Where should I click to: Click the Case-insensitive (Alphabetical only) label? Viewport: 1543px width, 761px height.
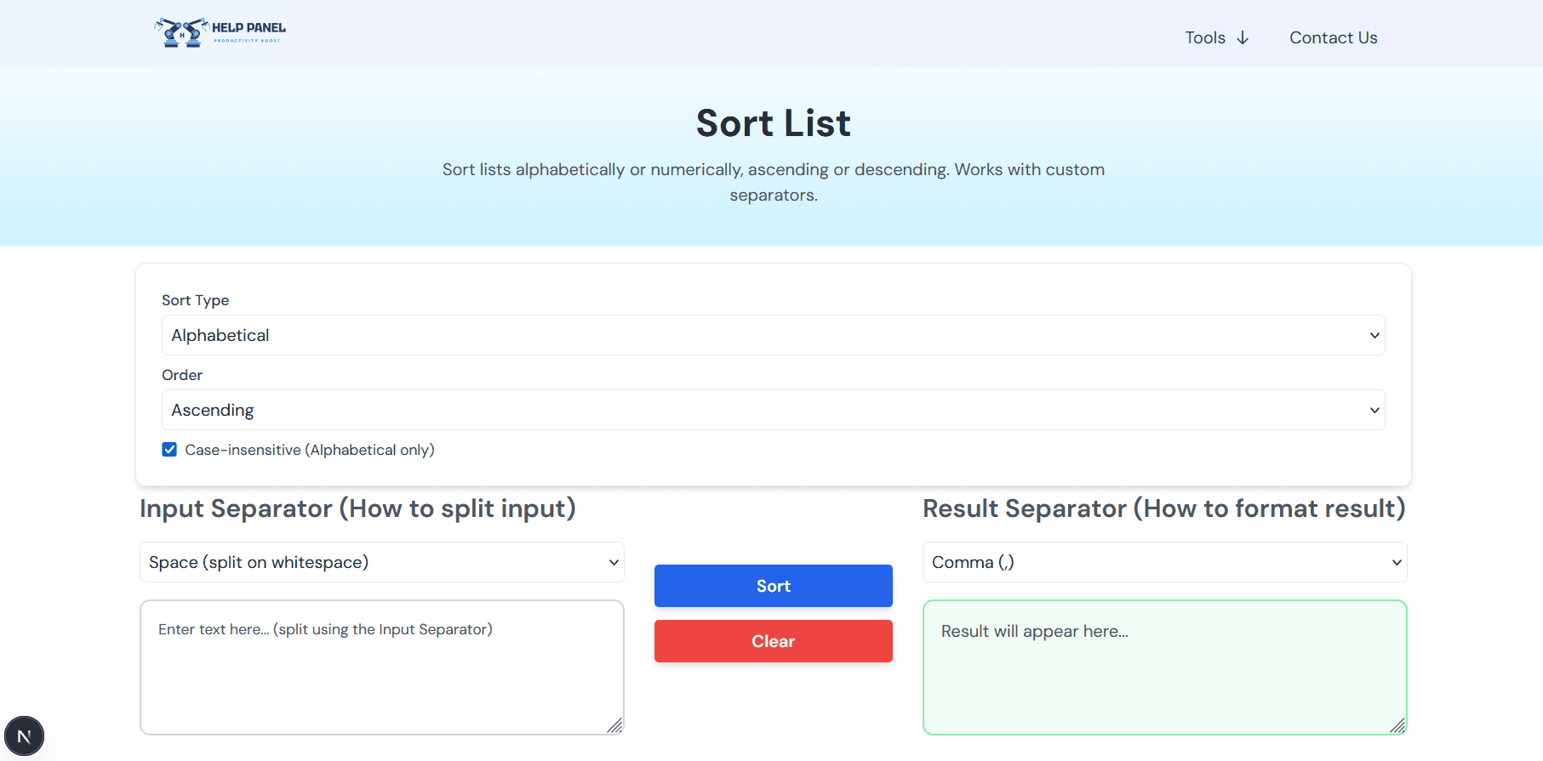(310, 450)
